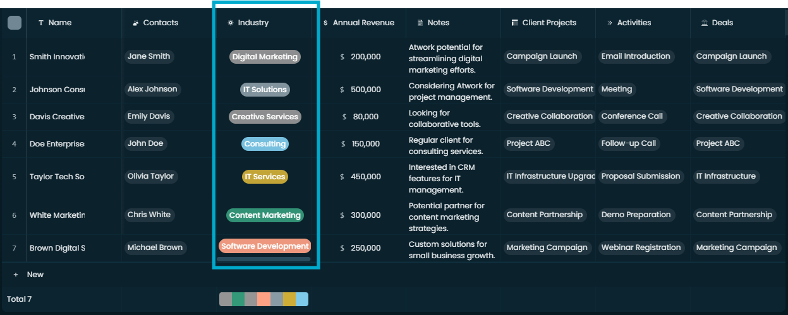The width and height of the screenshot is (788, 315).
Task: Click the plus icon in New row
Action: coord(16,275)
